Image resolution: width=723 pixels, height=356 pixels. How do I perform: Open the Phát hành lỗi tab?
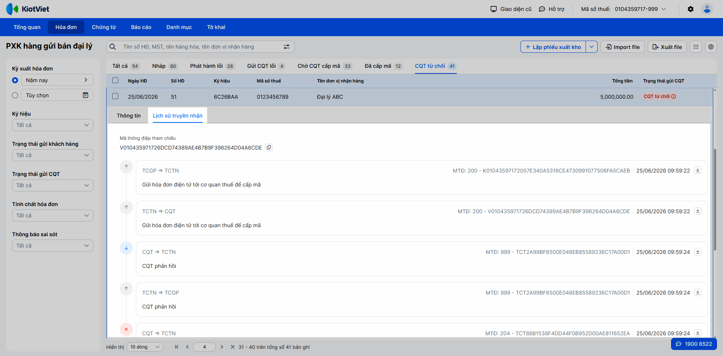click(212, 66)
